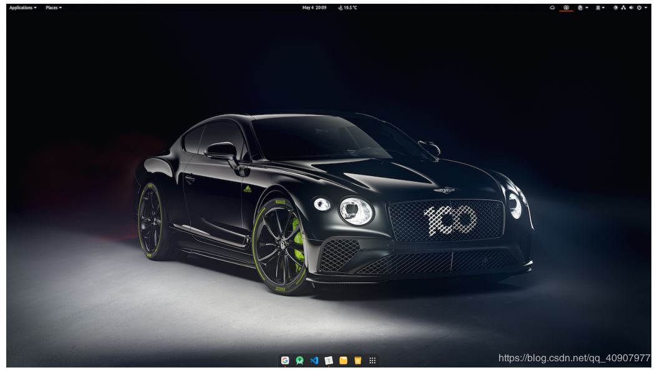This screenshot has width=657, height=370.
Task: Open the Places menu
Action: 54,7
